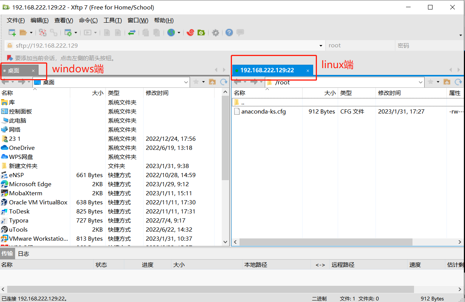
Task: Launch Xshell via red swirl icon
Action: pos(190,33)
